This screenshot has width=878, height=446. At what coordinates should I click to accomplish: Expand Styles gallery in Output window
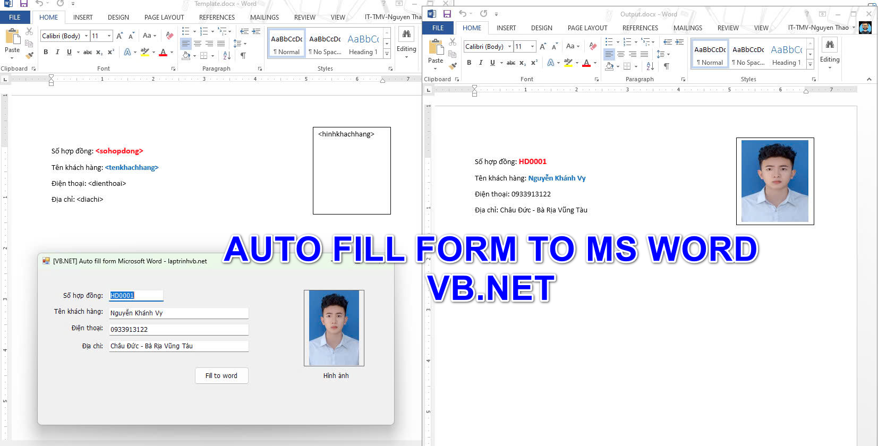[810, 64]
